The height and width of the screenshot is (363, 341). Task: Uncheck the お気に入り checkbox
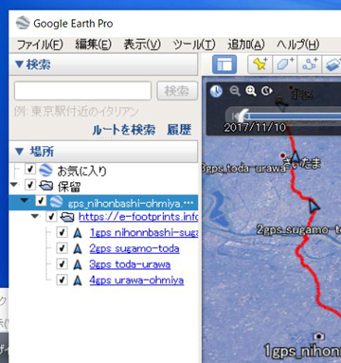tap(30, 169)
